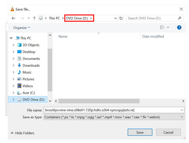
Task: Collapse the This PC tree node
Action: (x=11, y=38)
